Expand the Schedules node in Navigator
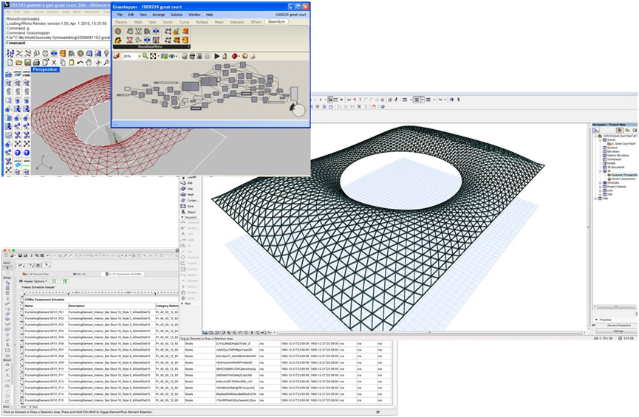The image size is (639, 417). [600, 183]
